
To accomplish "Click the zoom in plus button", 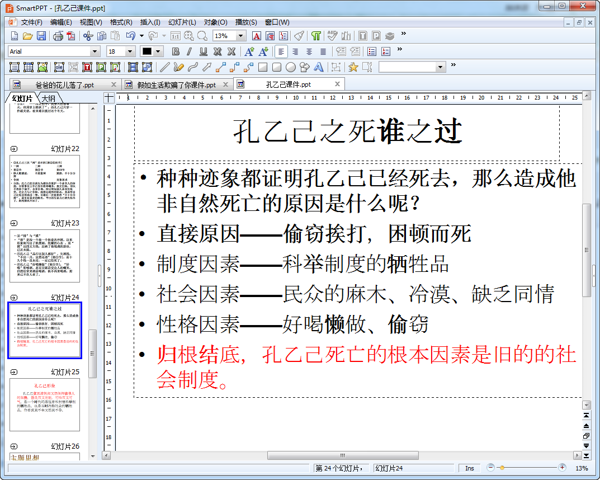I will (x=562, y=467).
